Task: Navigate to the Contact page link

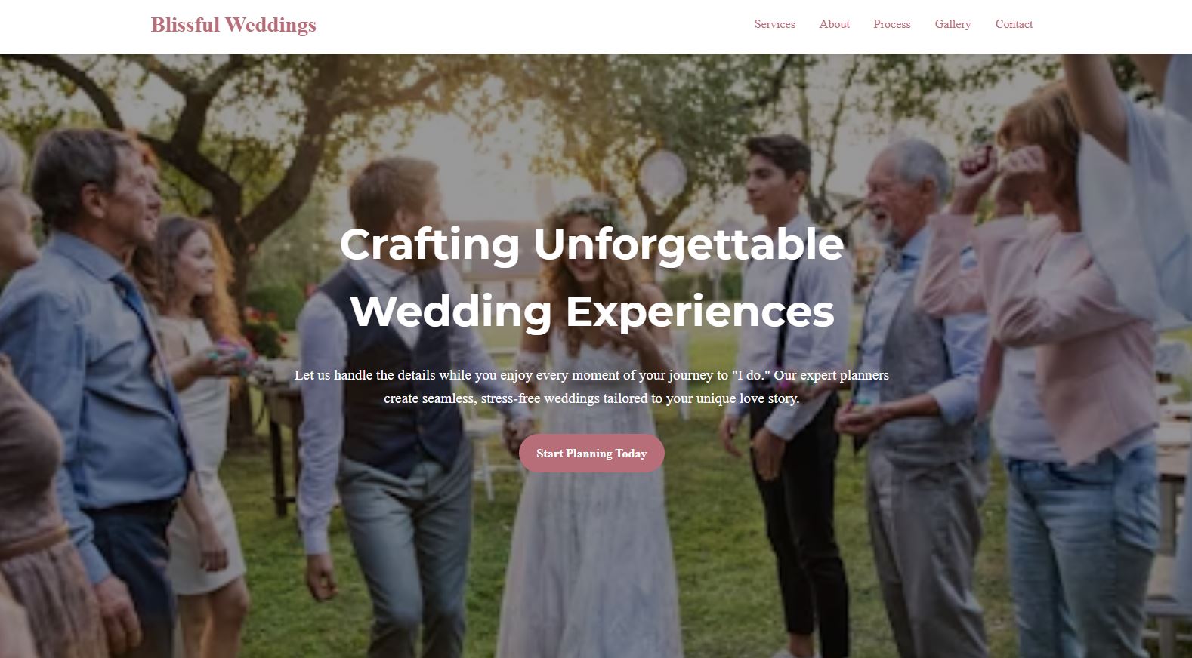Action: coord(1014,24)
